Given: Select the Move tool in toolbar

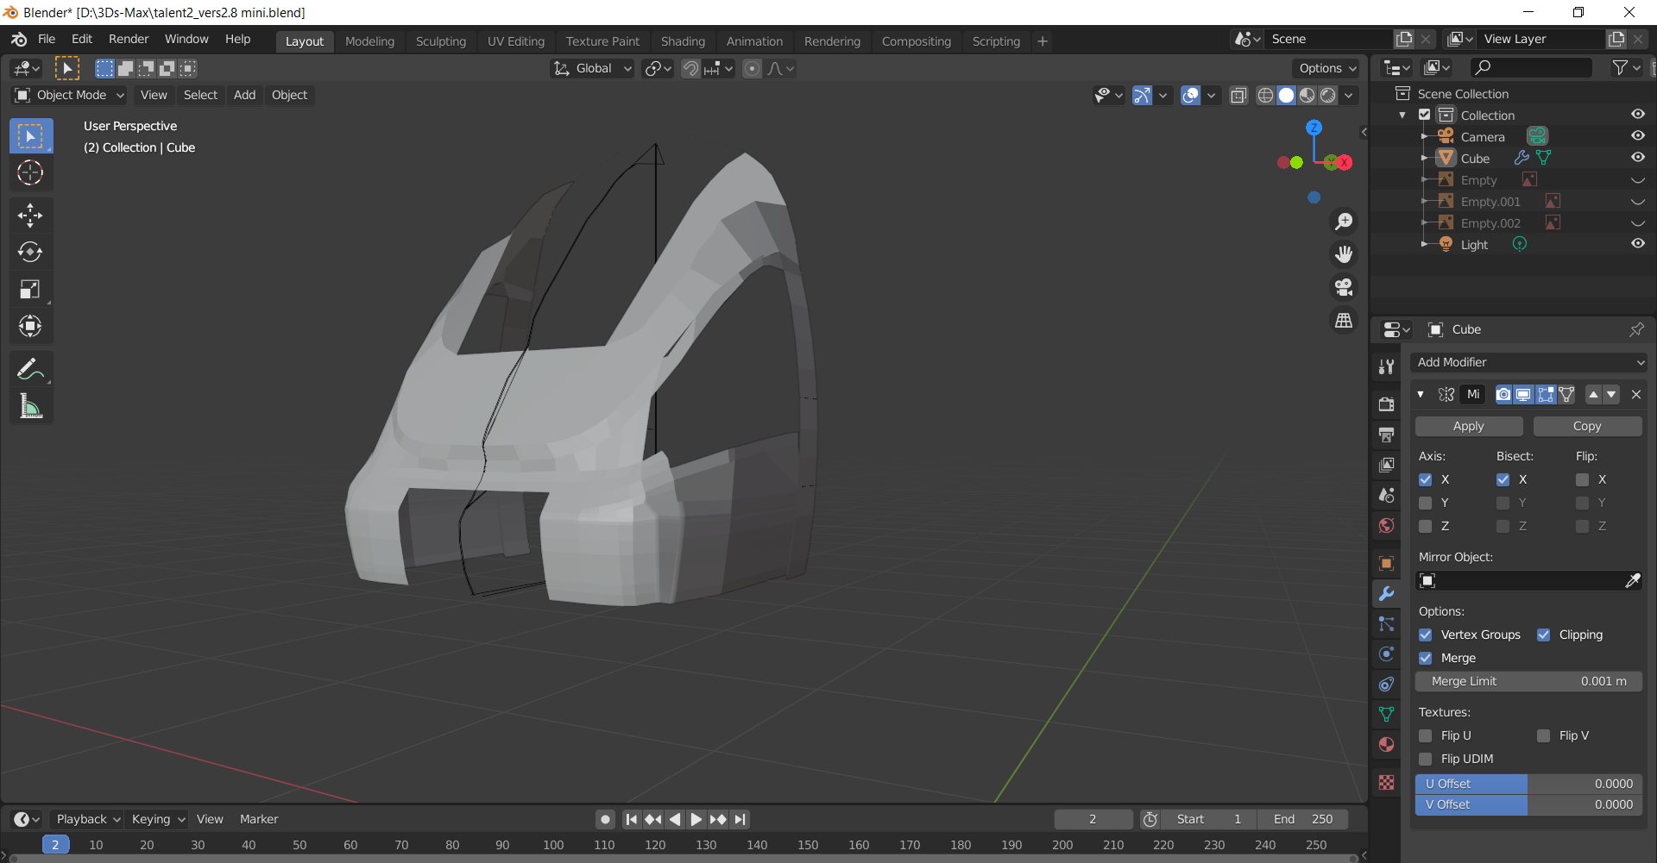Looking at the screenshot, I should point(30,215).
